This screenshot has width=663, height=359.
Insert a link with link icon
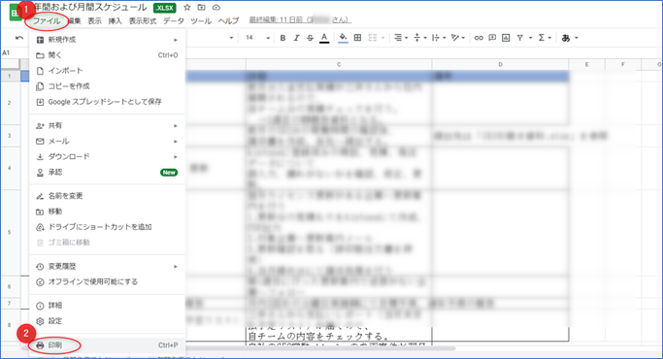[479, 38]
